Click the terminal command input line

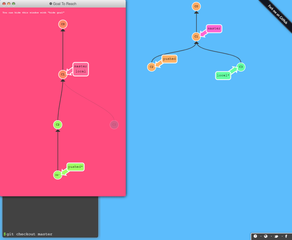[x=49, y=234]
